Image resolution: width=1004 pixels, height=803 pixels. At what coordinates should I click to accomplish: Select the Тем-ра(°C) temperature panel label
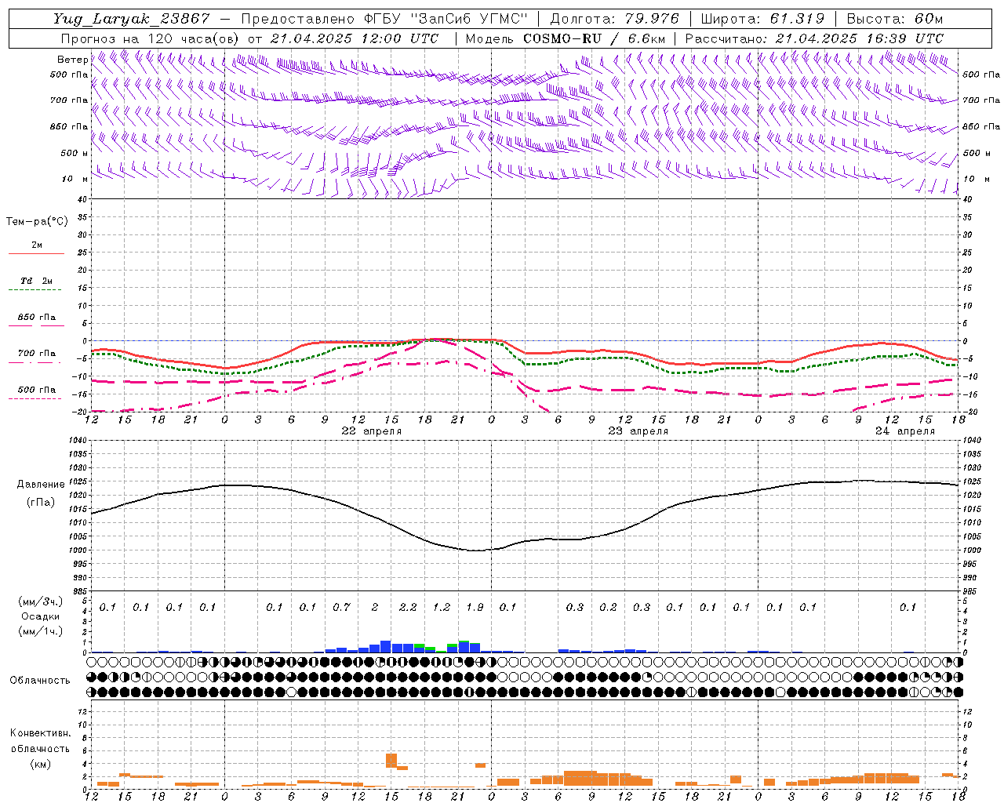pos(37,222)
